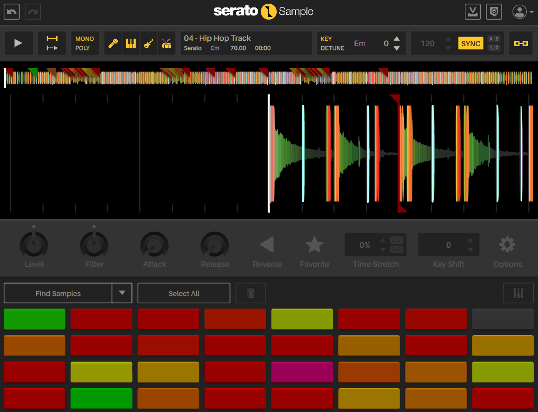
Task: Decrease detune with down arrow
Action: point(396,48)
